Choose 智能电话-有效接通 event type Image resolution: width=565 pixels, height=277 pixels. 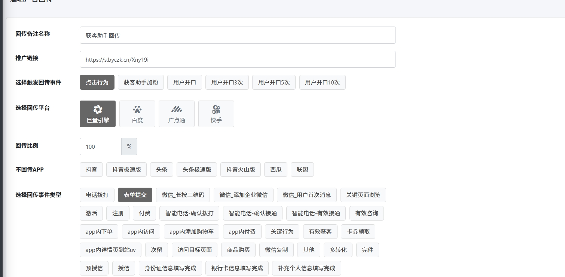tap(316, 213)
